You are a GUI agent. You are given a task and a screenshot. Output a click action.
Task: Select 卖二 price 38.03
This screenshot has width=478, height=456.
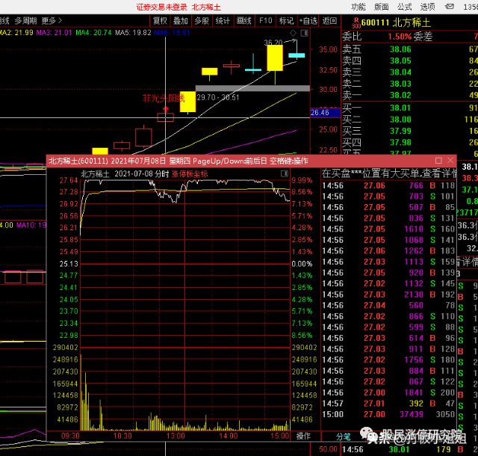pos(400,84)
